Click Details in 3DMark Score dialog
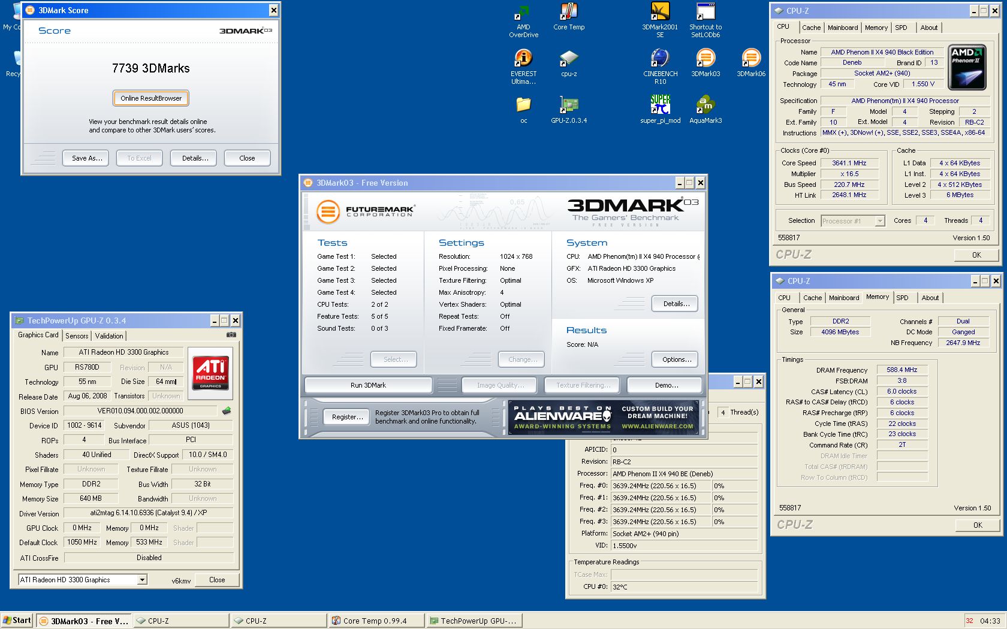The width and height of the screenshot is (1007, 629). [x=194, y=158]
